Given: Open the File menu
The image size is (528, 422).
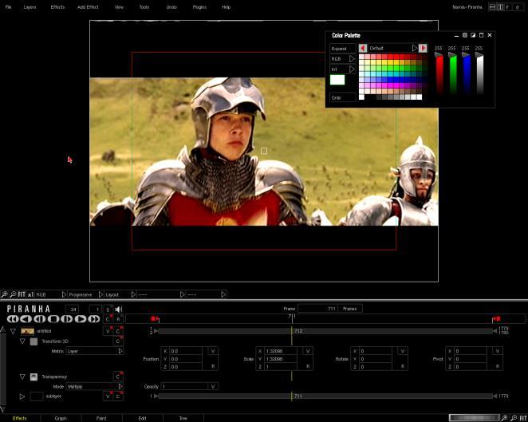Looking at the screenshot, I should [9, 7].
